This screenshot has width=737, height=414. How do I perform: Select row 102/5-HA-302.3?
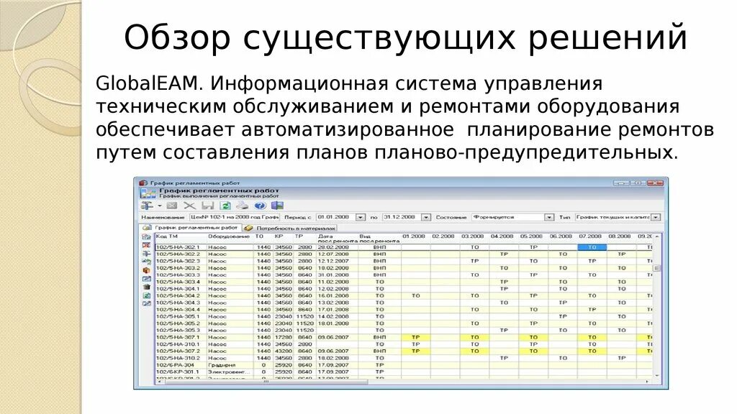(403, 261)
